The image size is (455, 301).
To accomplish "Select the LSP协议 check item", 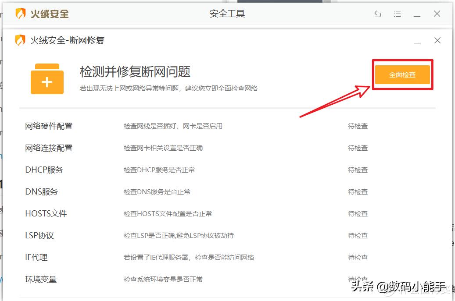I will point(39,235).
